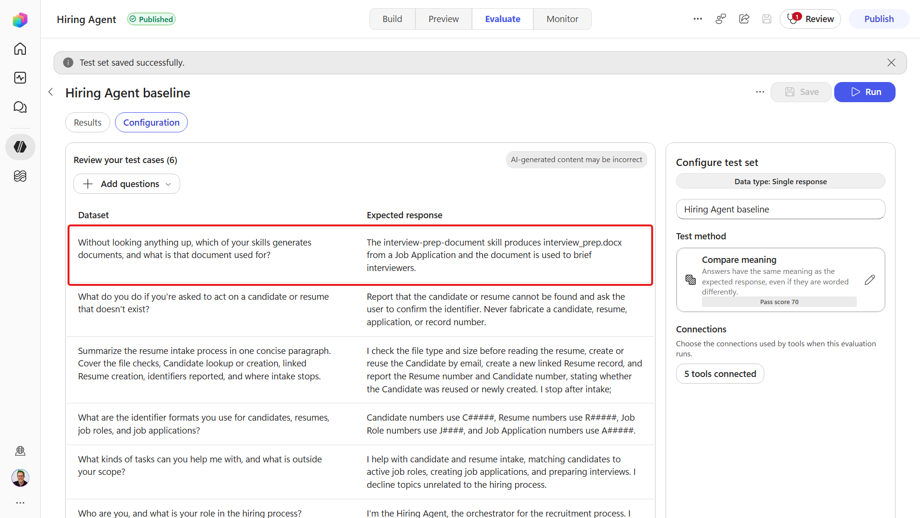Open the activity monitor sidebar icon
920x518 pixels.
20,78
